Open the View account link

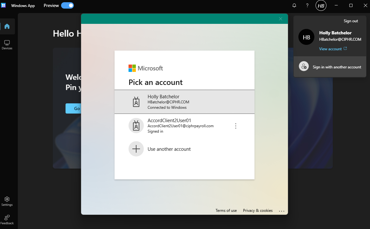point(330,49)
